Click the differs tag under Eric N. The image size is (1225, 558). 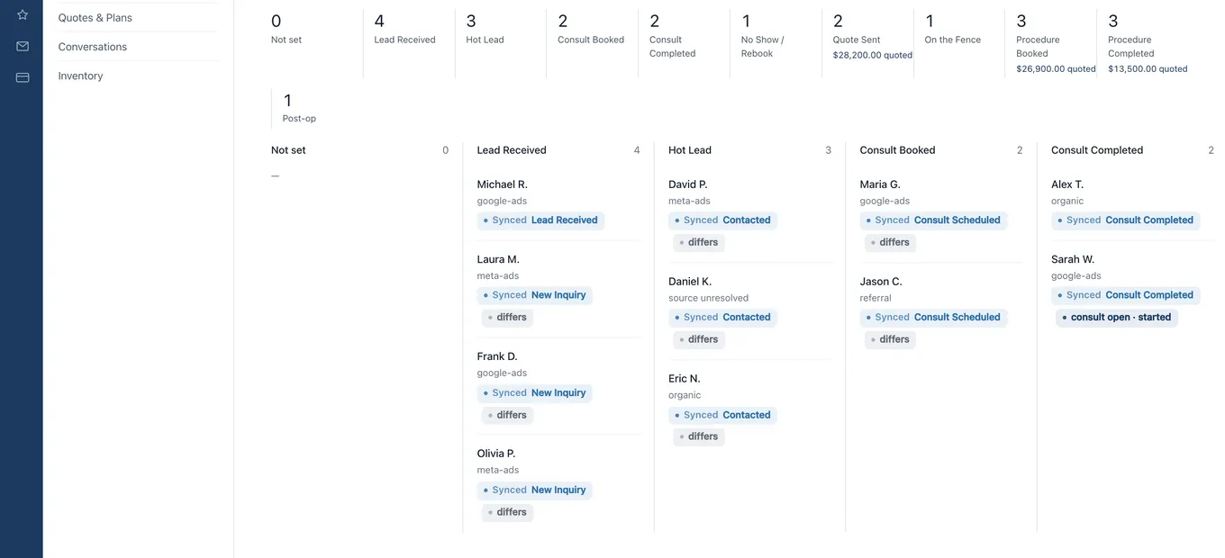click(x=699, y=436)
